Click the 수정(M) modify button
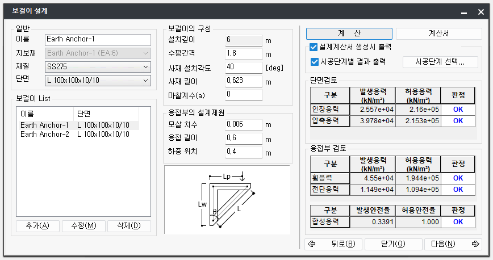The width and height of the screenshot is (493, 260). (x=83, y=226)
